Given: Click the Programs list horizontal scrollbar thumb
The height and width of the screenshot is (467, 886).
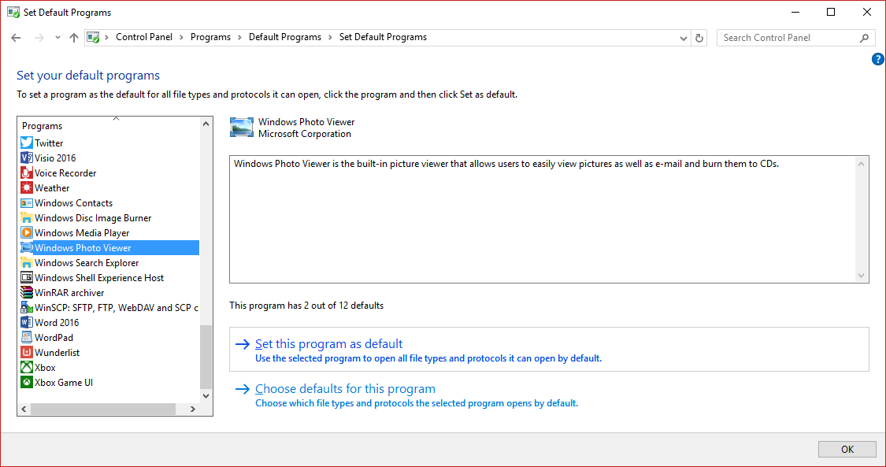Looking at the screenshot, I should tap(103, 409).
